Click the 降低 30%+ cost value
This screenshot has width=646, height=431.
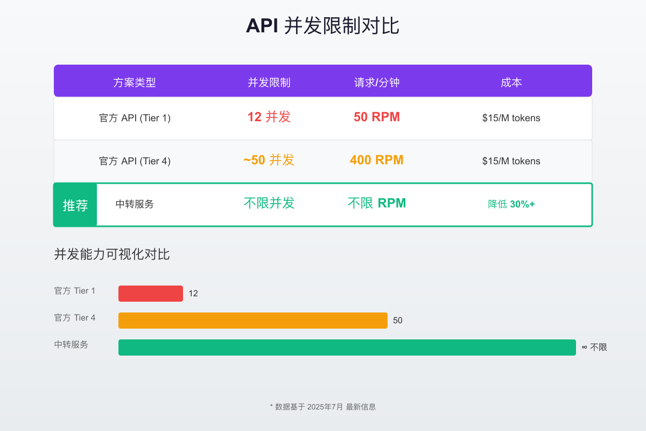click(511, 204)
